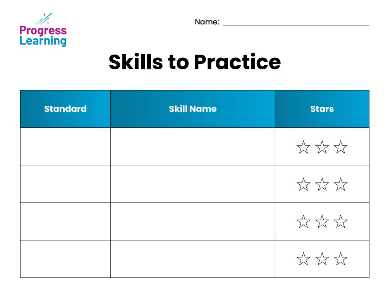
Task: Select the first star in row two
Action: 303,185
